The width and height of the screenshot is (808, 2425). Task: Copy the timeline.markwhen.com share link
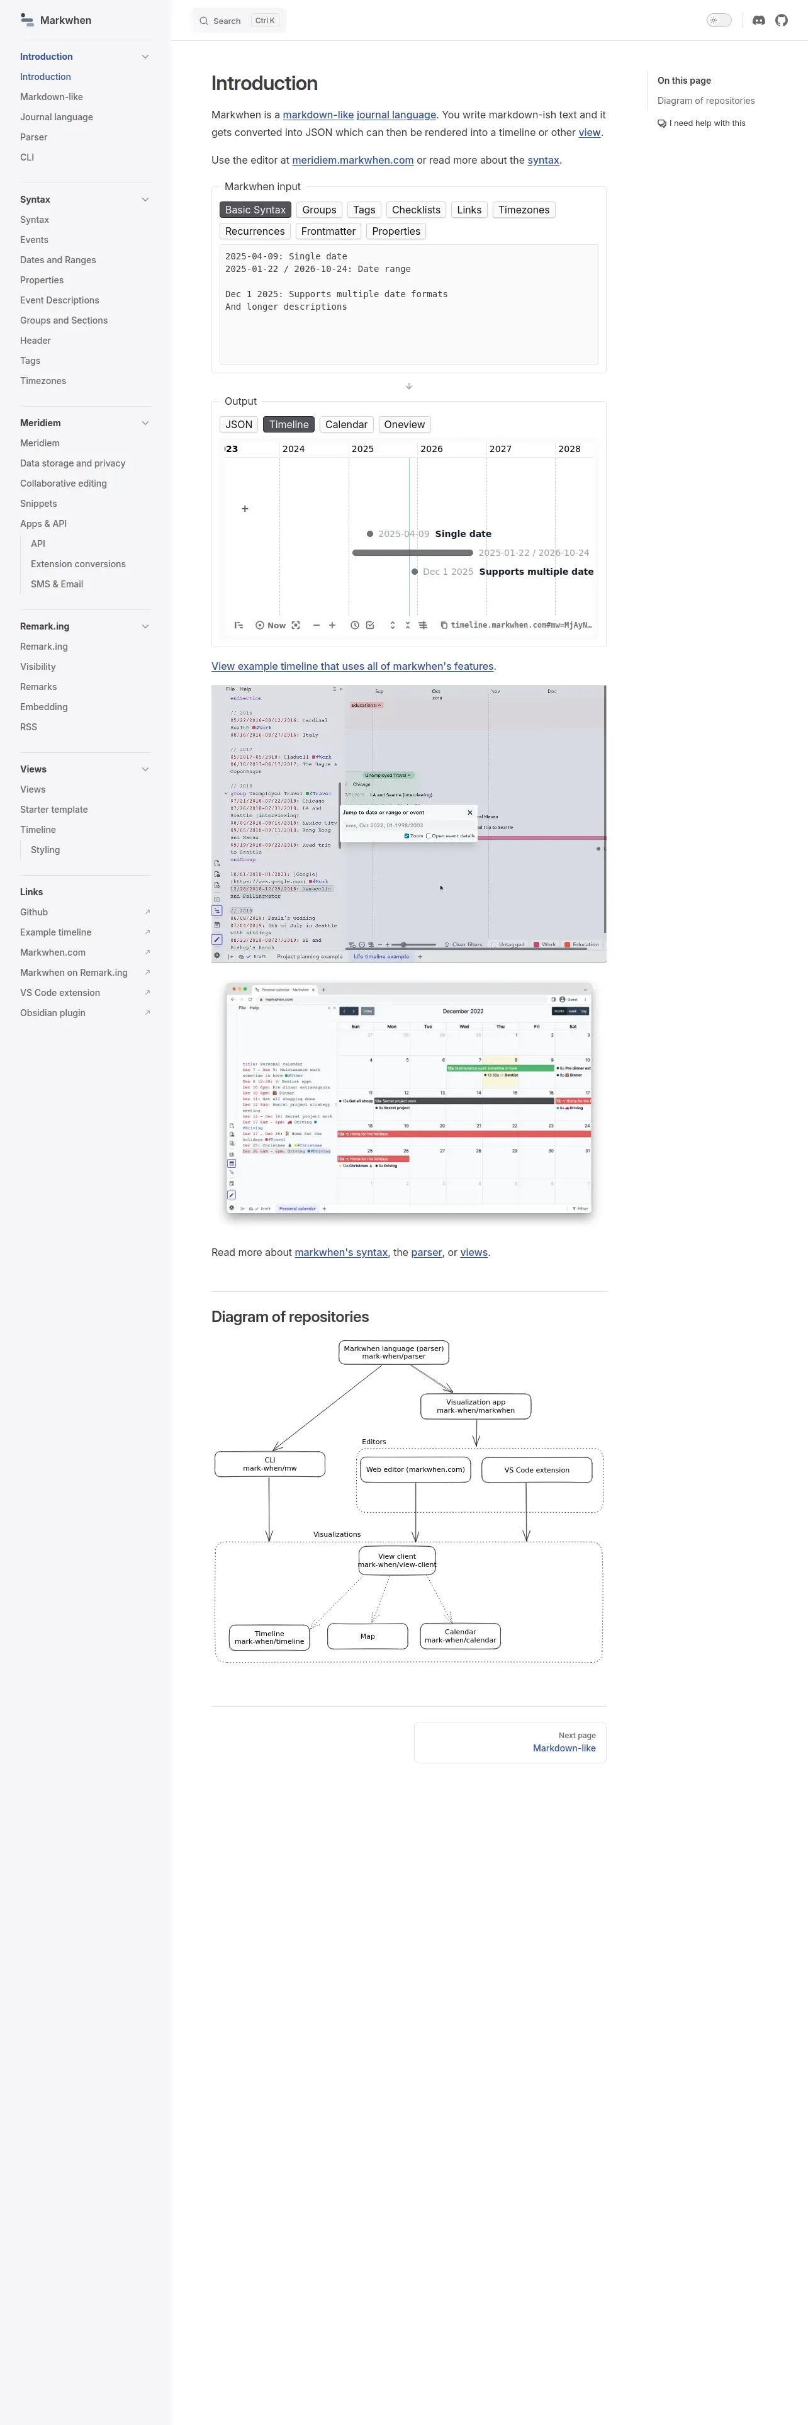[517, 625]
